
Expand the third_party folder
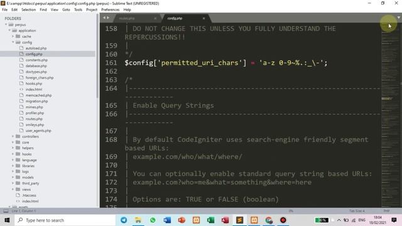click(13, 183)
